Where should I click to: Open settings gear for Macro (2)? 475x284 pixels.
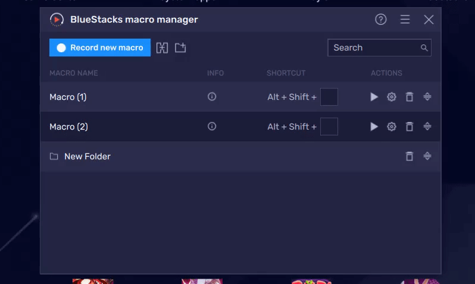click(392, 127)
